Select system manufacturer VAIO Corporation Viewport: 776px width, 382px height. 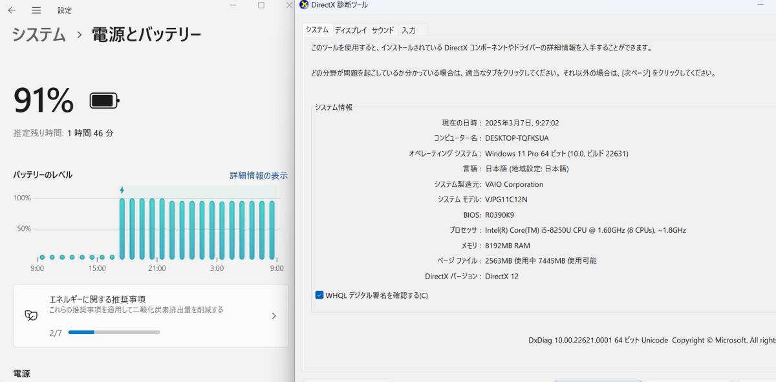[x=514, y=184]
